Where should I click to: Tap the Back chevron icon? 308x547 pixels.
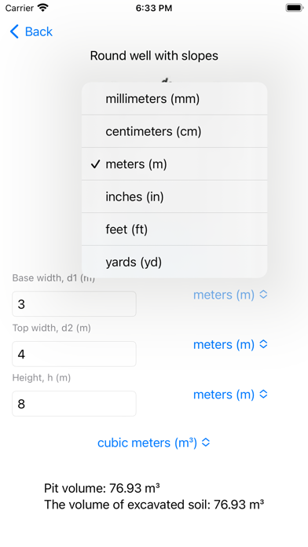click(14, 31)
